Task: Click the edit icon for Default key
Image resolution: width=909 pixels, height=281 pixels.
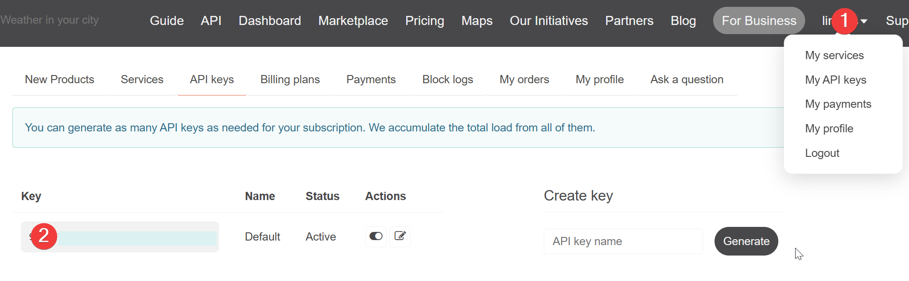Action: (x=400, y=236)
